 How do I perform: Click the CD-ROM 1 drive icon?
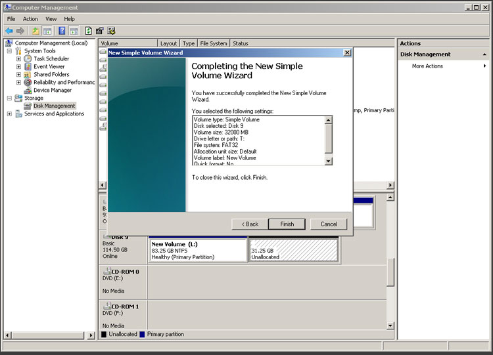tap(107, 305)
